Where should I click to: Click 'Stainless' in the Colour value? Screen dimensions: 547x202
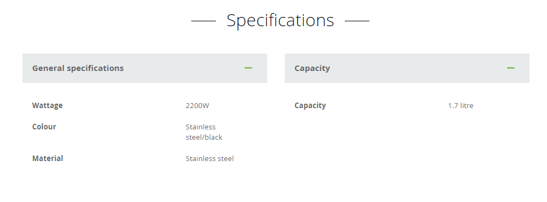point(201,127)
